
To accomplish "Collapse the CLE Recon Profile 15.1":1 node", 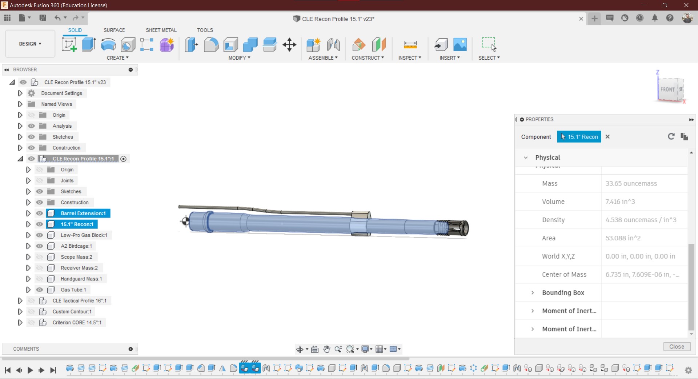I will (20, 159).
